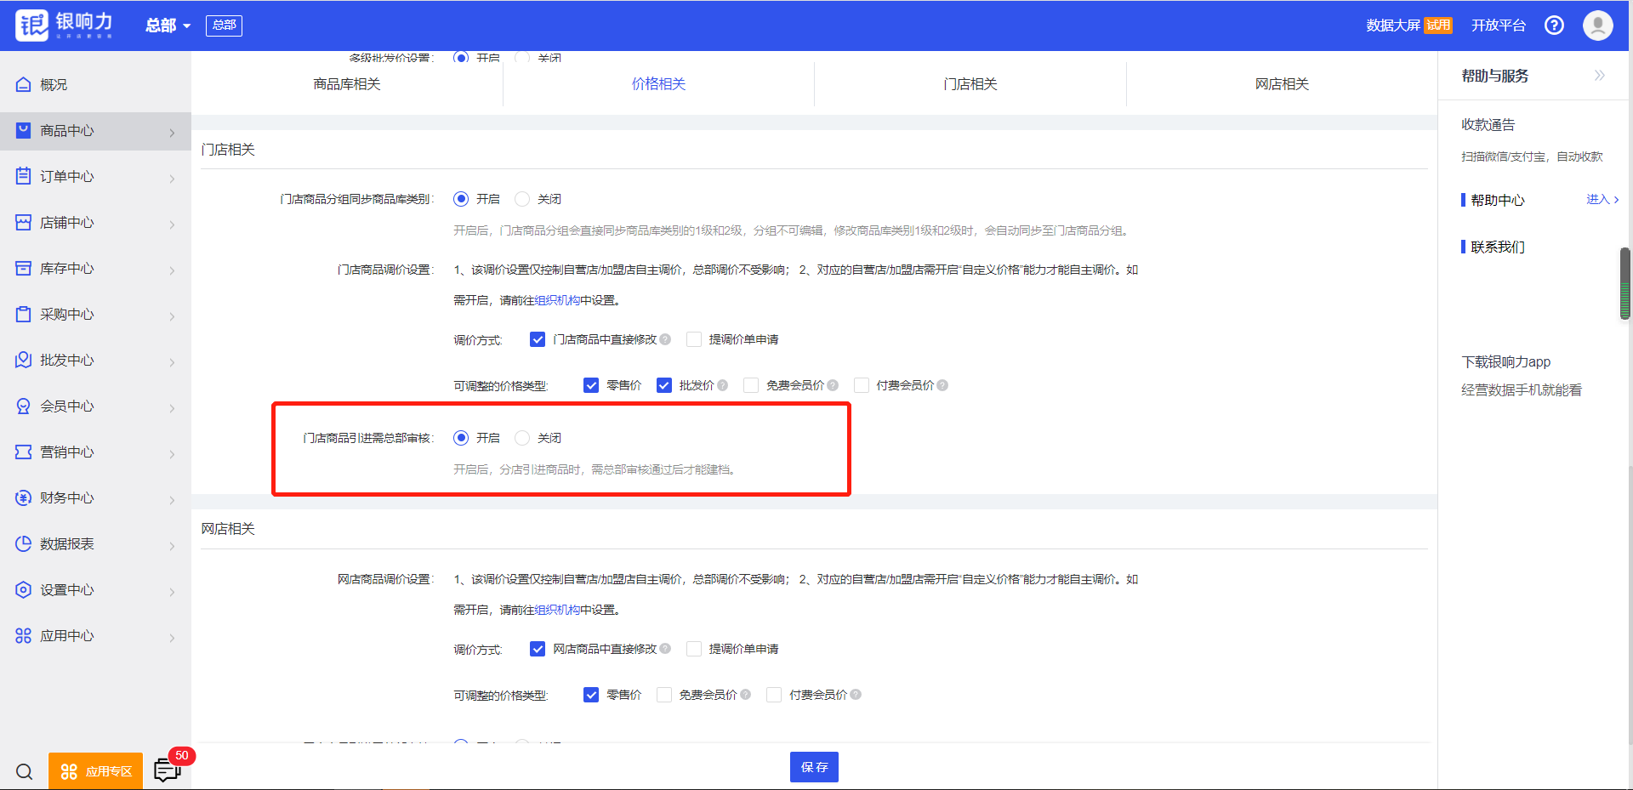The image size is (1633, 790).
Task: Click the 营销中心 coupon icon
Action: tap(24, 452)
